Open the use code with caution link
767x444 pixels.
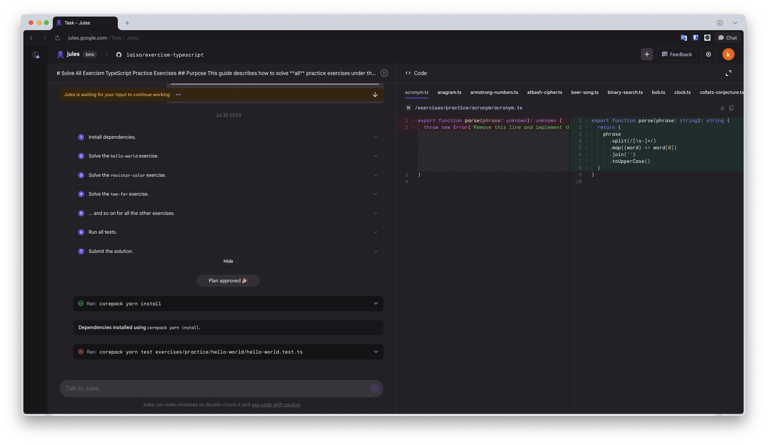click(x=276, y=405)
